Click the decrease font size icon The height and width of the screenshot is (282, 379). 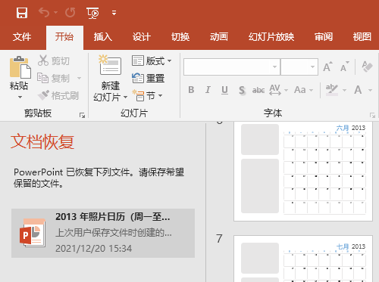[x=345, y=67]
